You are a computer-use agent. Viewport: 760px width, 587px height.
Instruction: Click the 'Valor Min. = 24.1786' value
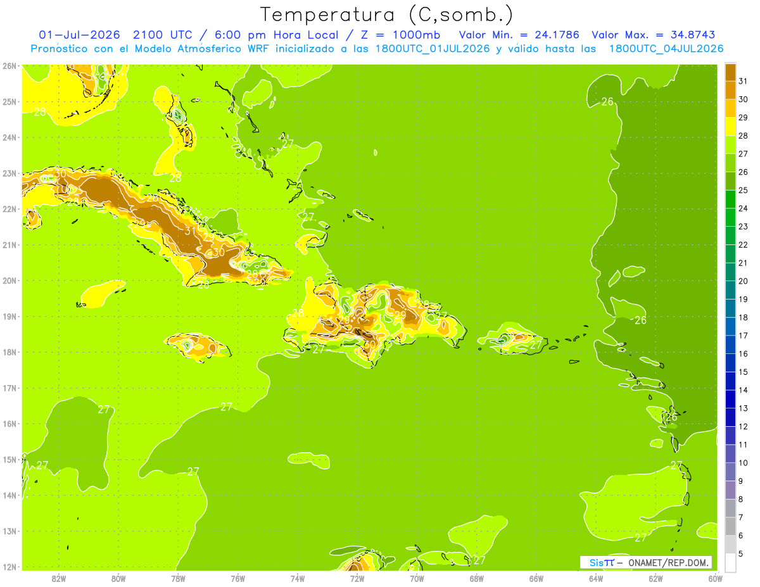point(519,35)
